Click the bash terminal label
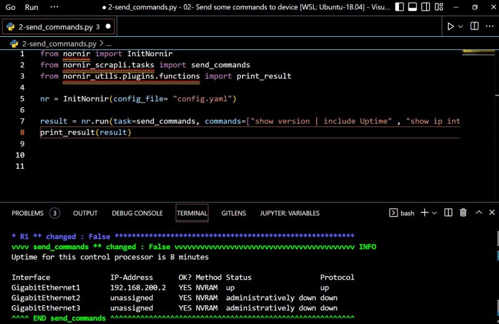 pyautogui.click(x=407, y=213)
